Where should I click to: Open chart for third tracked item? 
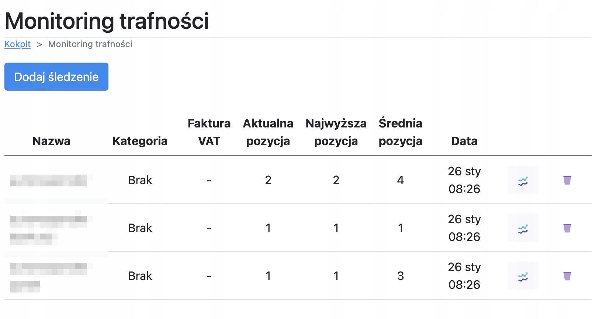click(x=523, y=276)
